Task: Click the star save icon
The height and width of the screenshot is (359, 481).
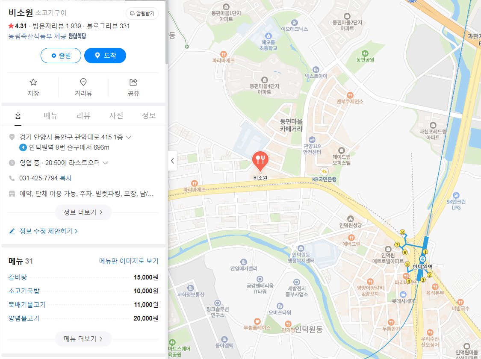Action: pyautogui.click(x=33, y=82)
